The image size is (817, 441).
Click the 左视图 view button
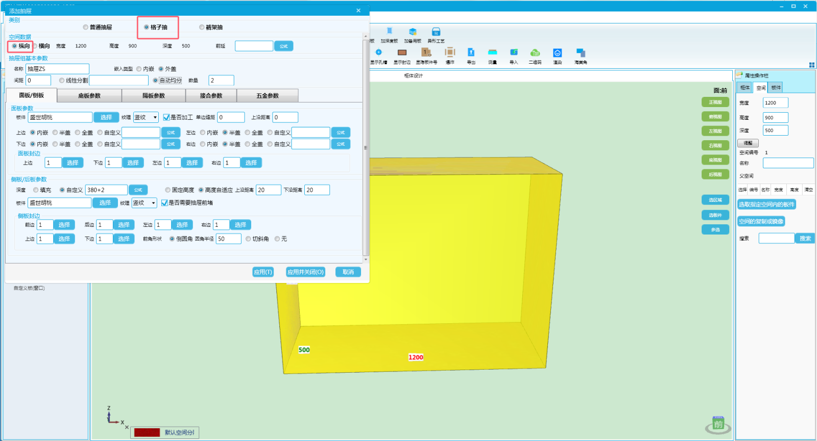pyautogui.click(x=715, y=131)
